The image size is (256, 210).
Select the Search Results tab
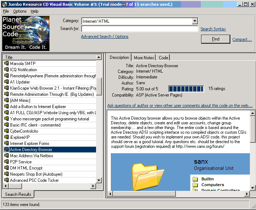click(18, 194)
